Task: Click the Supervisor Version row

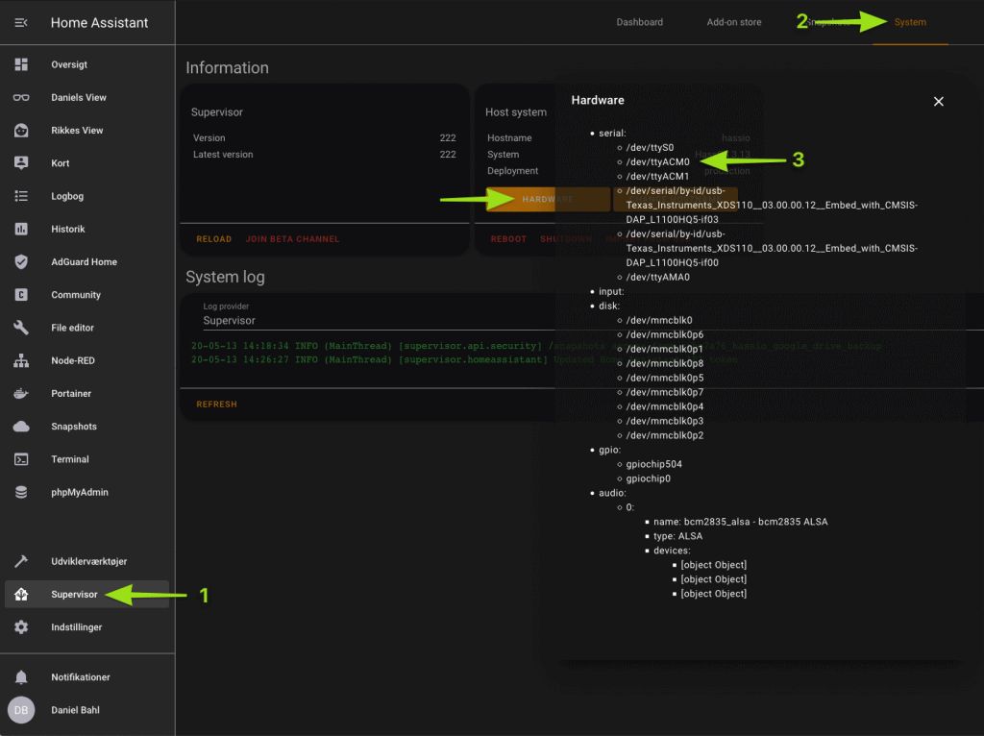Action: coord(325,138)
